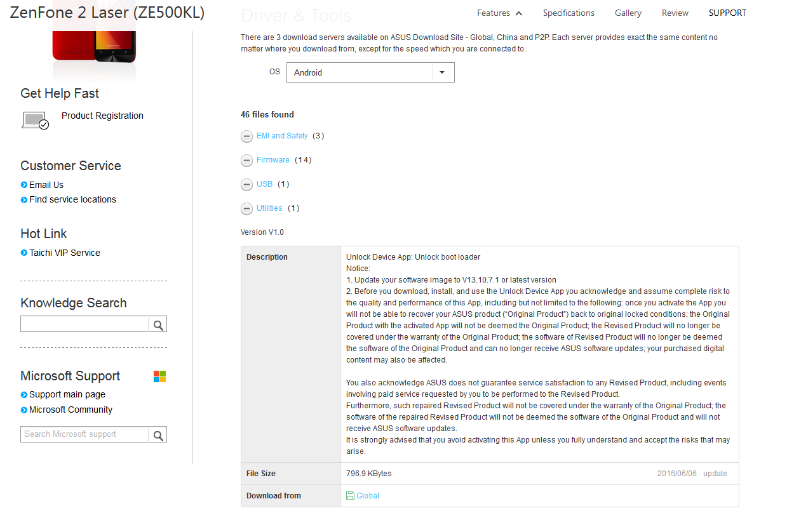Screen dimensions: 794x513
Task: Click the Firmware category link
Action: tap(273, 160)
